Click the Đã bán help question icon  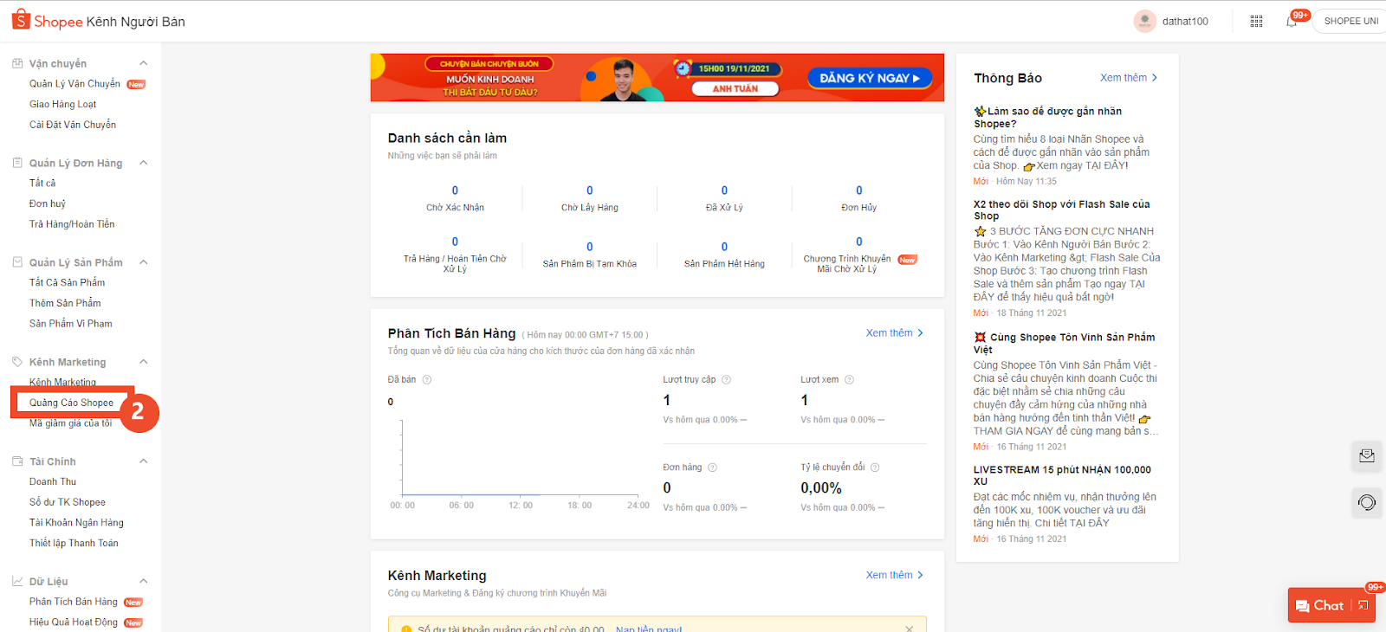click(x=426, y=380)
